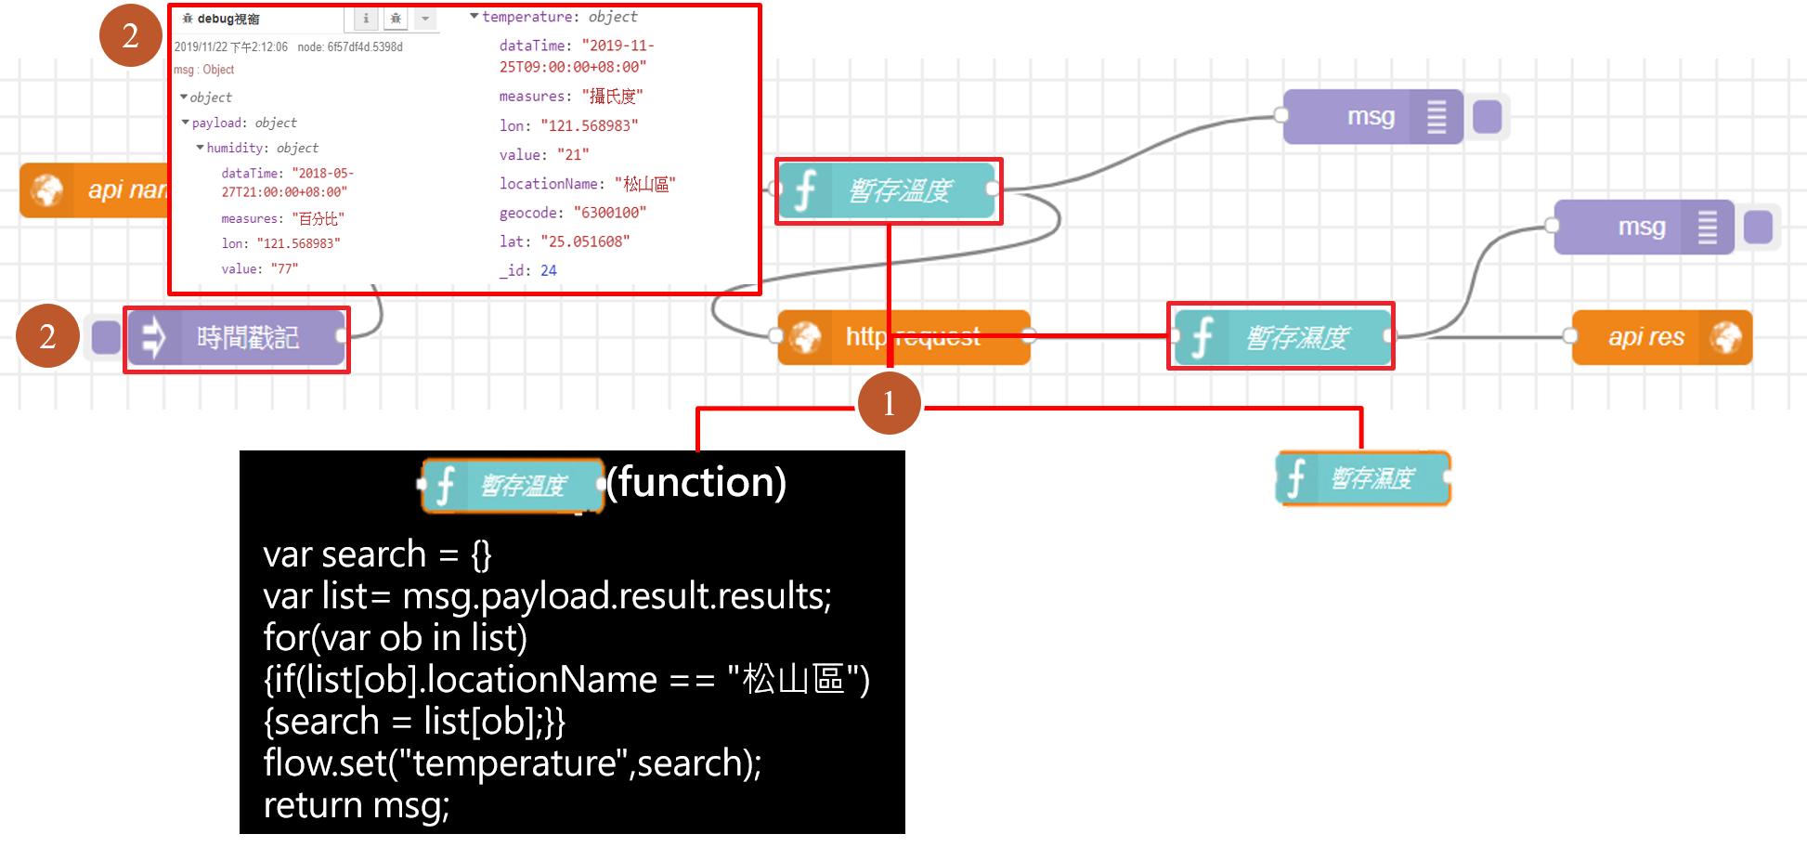Click f icon of 暫存溫度 node in code box
Screen dimensions: 1807x847
(446, 486)
